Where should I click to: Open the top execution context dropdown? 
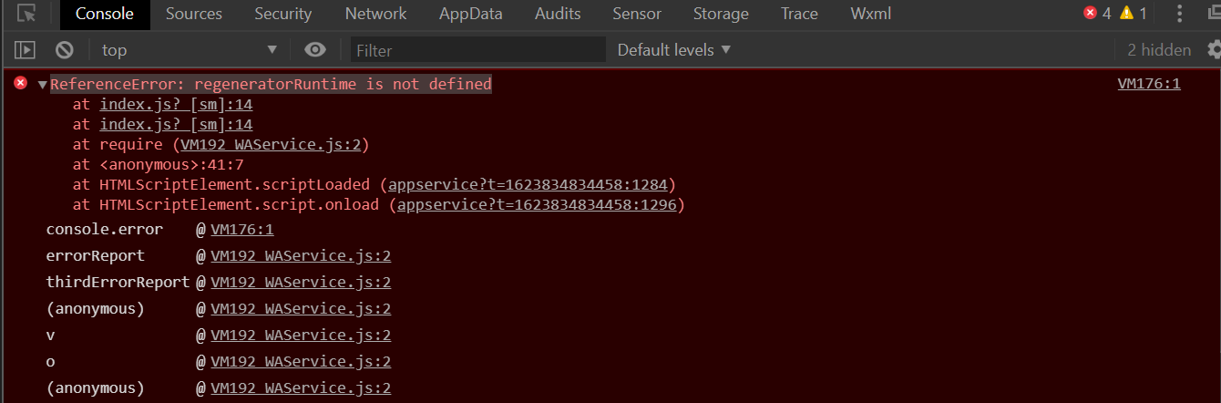click(x=188, y=50)
